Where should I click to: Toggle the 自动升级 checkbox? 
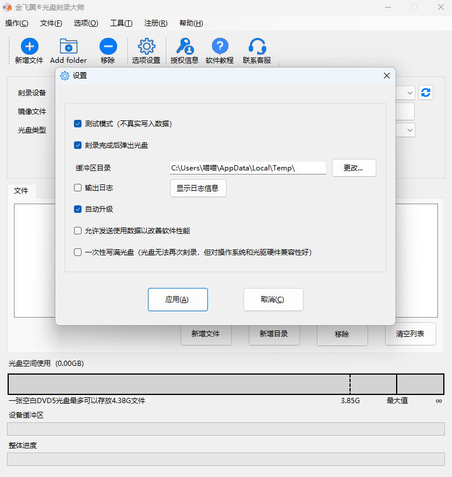pyautogui.click(x=77, y=209)
